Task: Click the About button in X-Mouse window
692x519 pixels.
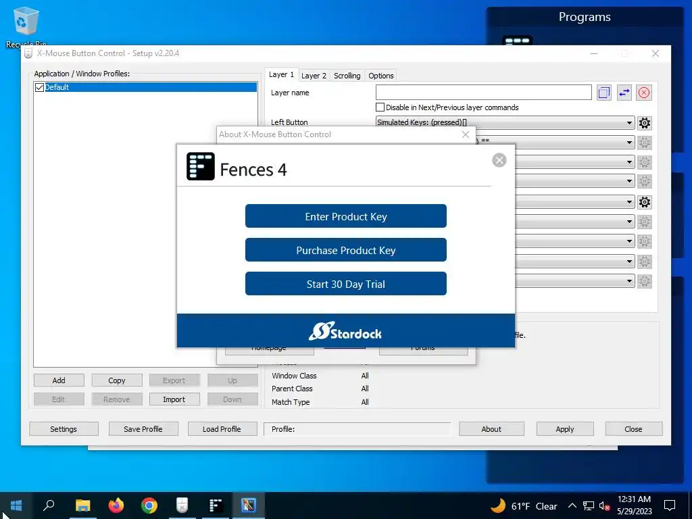Action: [491, 429]
